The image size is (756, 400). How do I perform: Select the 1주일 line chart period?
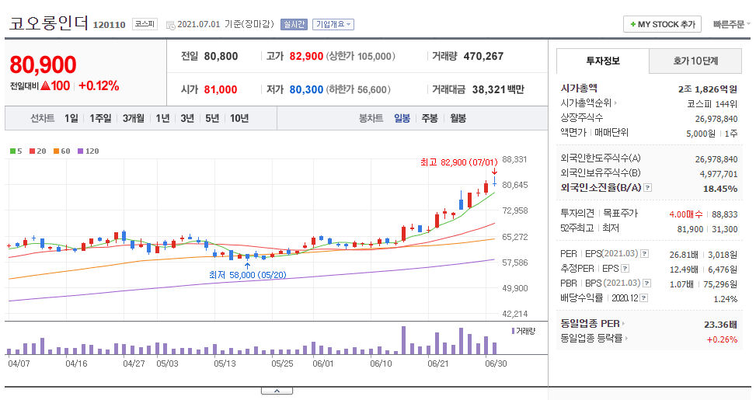click(100, 118)
